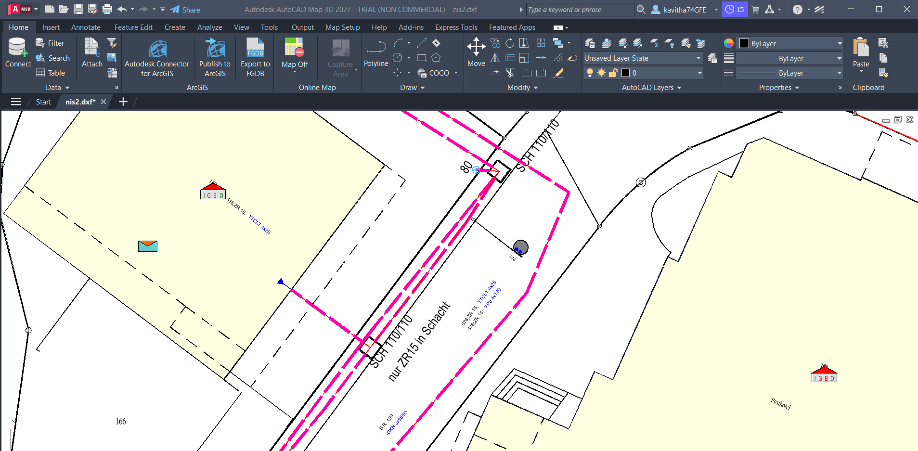Viewport: 918px width, 451px height.
Task: Open the Feature Edit ribbon tab
Action: (133, 27)
